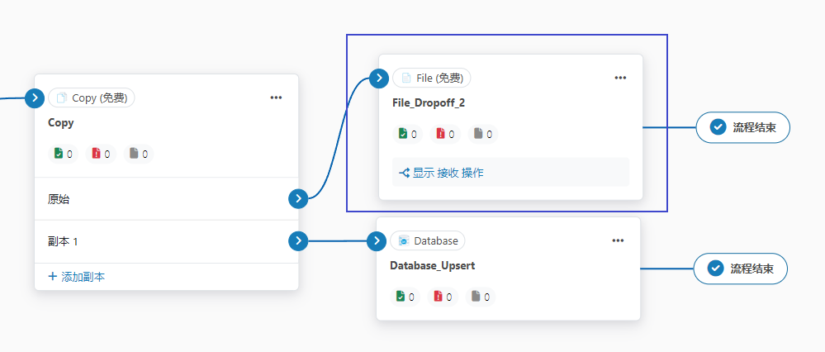Viewport: 825px width, 352px height.
Task: Click red error file count on Copy
Action: click(102, 154)
